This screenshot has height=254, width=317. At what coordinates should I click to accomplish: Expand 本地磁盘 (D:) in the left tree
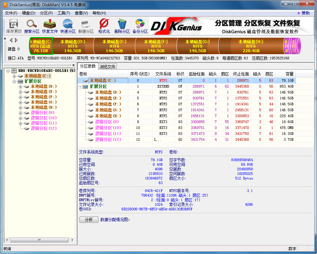click(x=20, y=87)
